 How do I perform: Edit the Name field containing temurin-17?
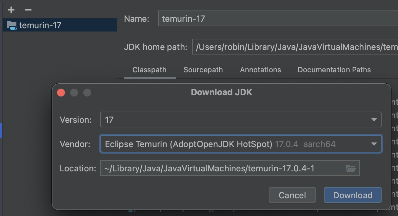tap(278, 19)
